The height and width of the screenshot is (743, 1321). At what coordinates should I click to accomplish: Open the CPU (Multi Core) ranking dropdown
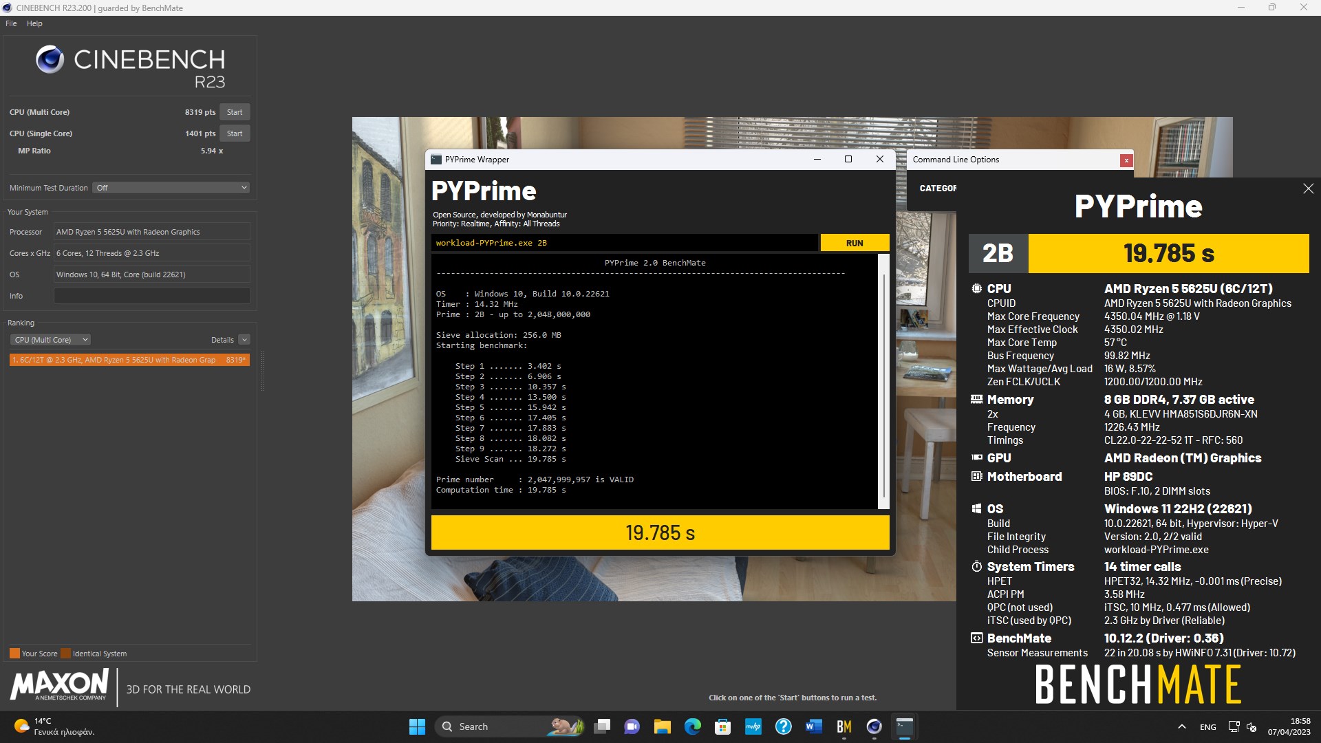click(x=50, y=340)
